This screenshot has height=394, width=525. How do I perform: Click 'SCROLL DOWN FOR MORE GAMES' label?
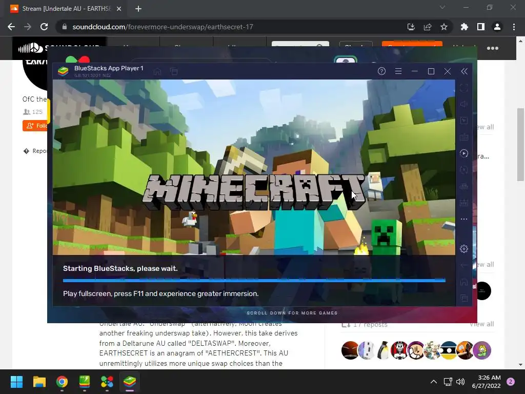point(292,313)
